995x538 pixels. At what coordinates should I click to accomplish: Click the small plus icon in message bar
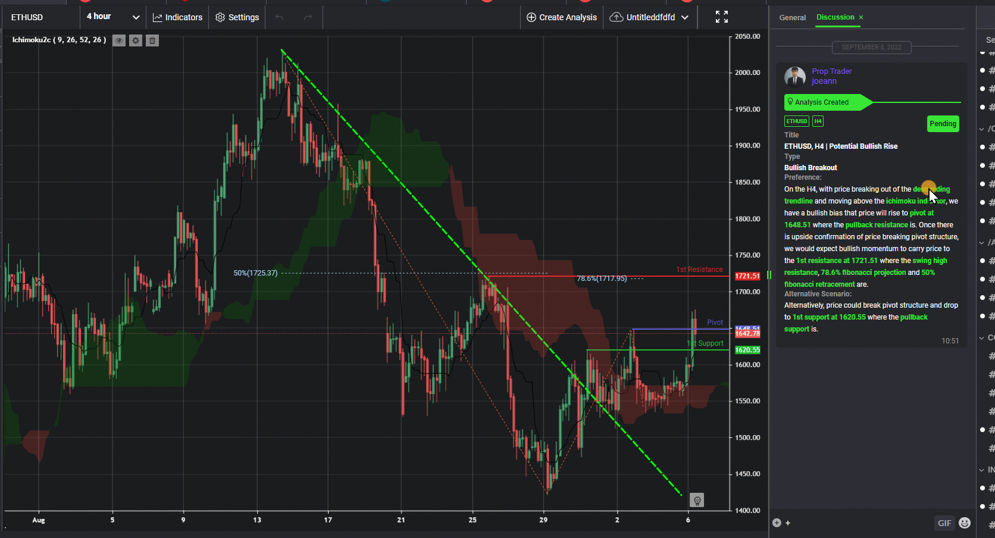click(x=788, y=523)
